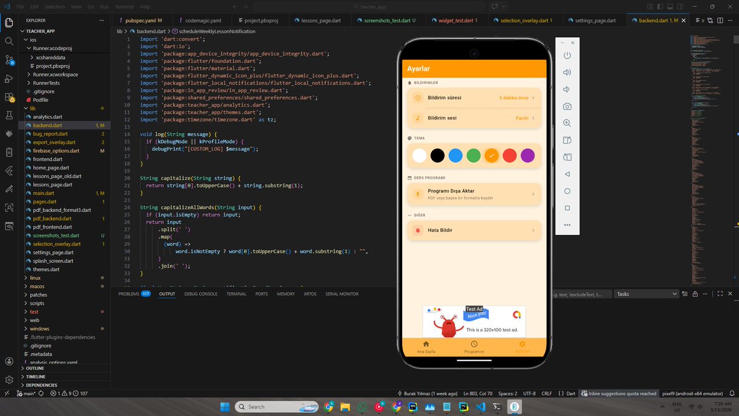Viewport: 739px width, 416px height.
Task: Open Programım in app bottom navigation
Action: [x=474, y=347]
